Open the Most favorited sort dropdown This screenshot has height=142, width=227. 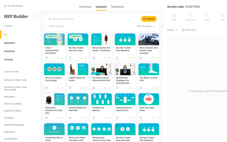(x=146, y=26)
